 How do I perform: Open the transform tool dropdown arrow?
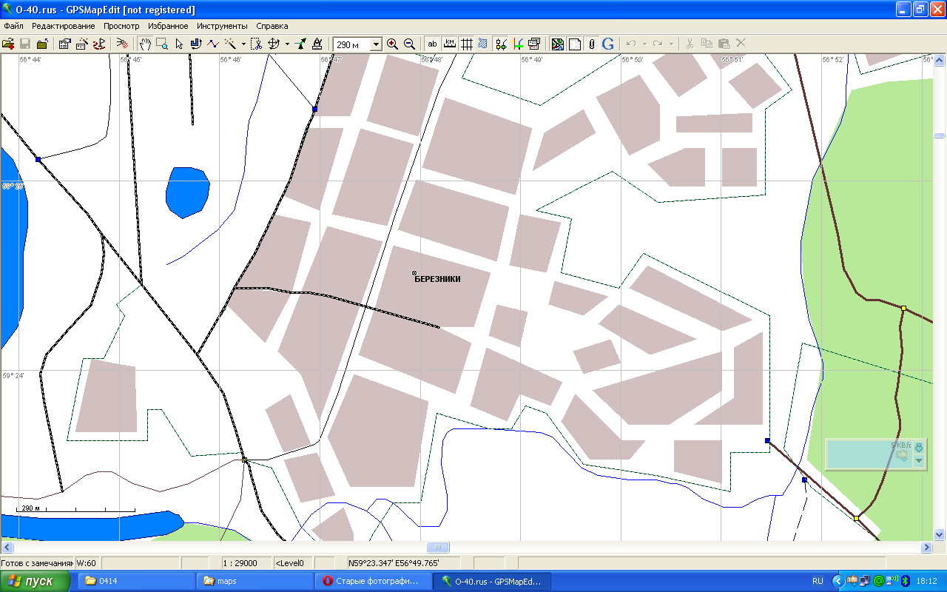tap(287, 44)
